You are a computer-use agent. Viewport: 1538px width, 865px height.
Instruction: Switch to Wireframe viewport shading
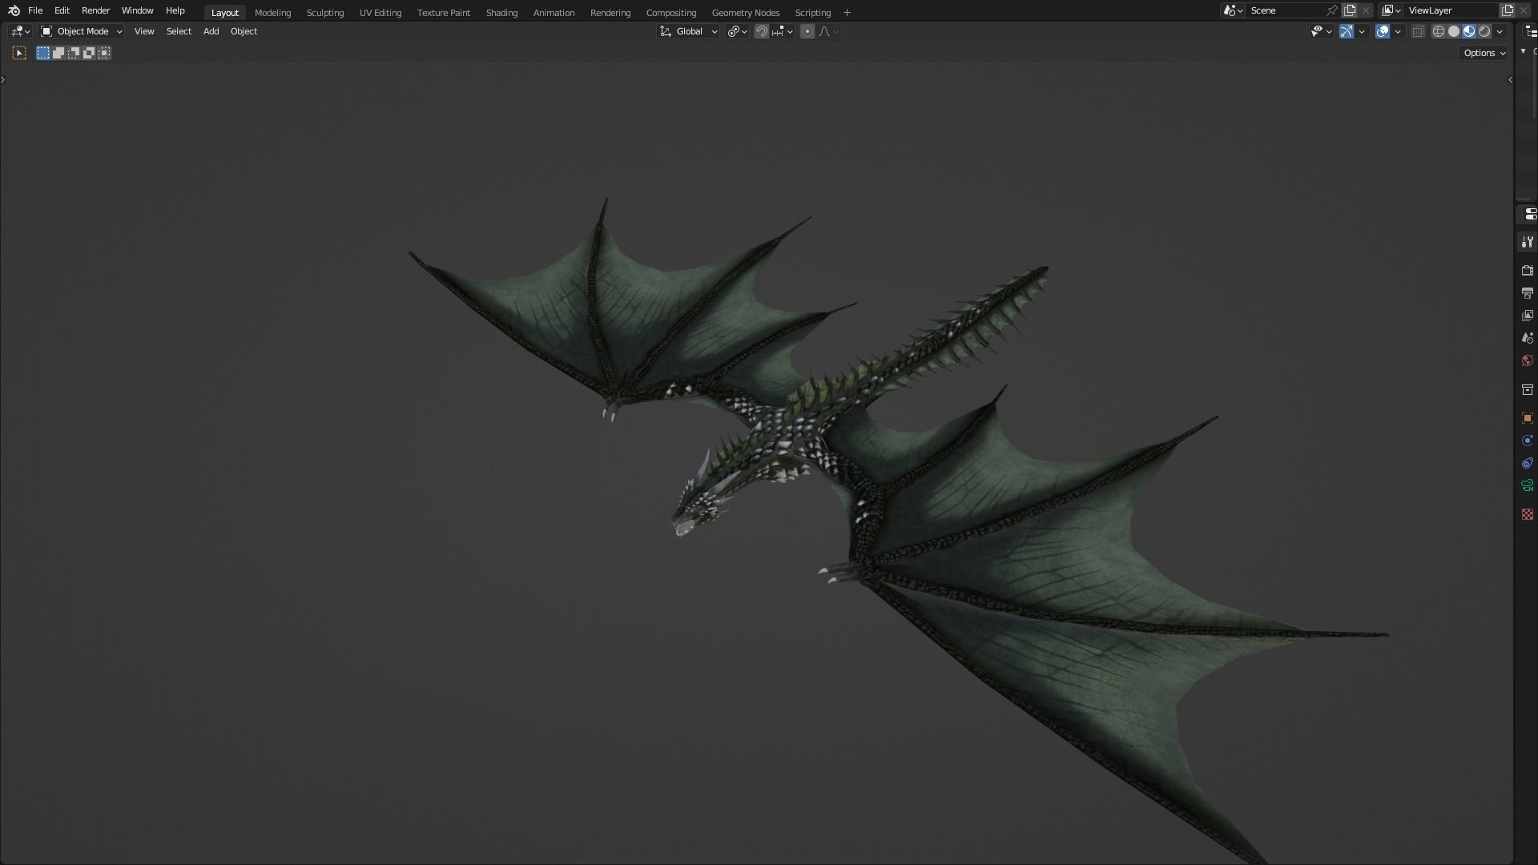[x=1439, y=31]
